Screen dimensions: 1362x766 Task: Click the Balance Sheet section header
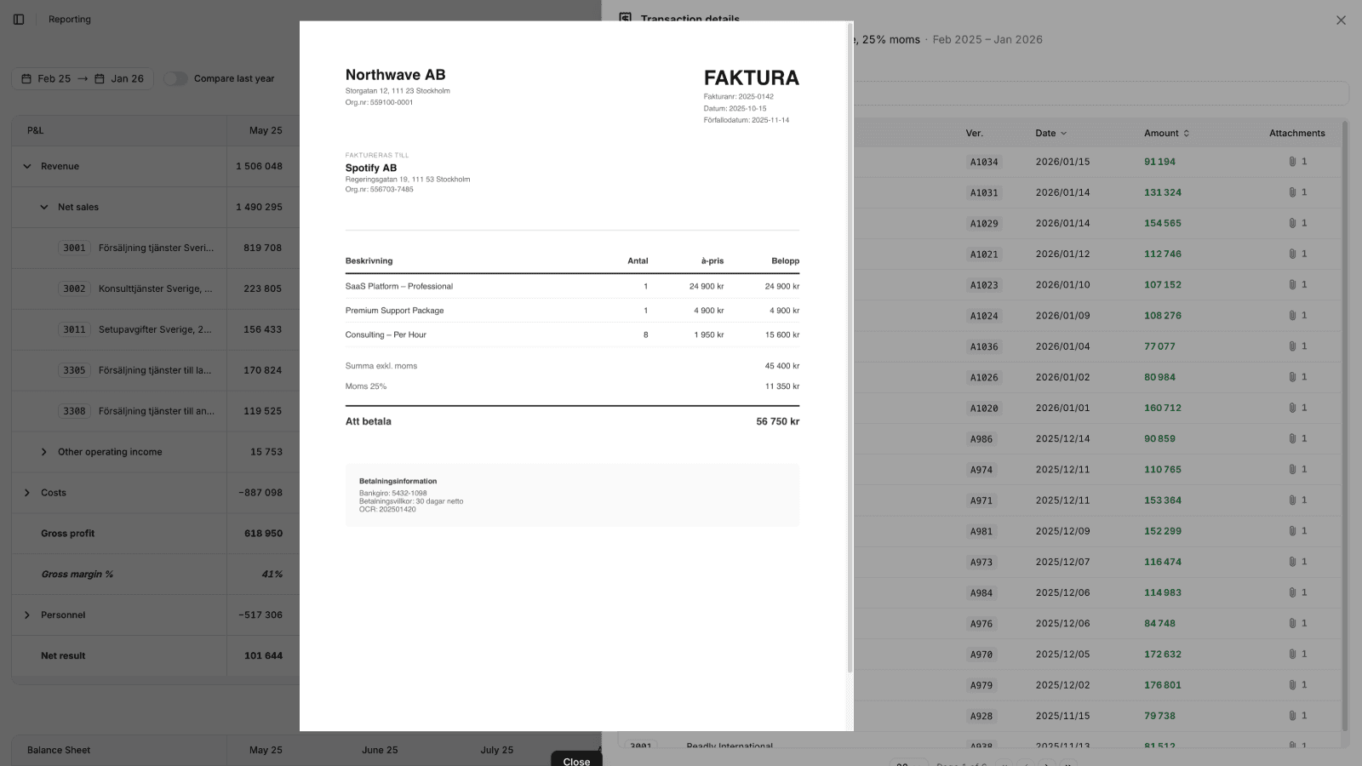click(x=59, y=750)
